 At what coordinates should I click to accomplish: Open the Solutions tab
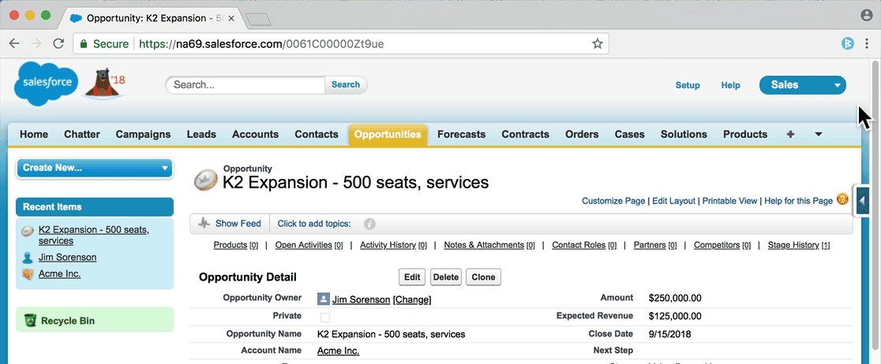tap(684, 134)
